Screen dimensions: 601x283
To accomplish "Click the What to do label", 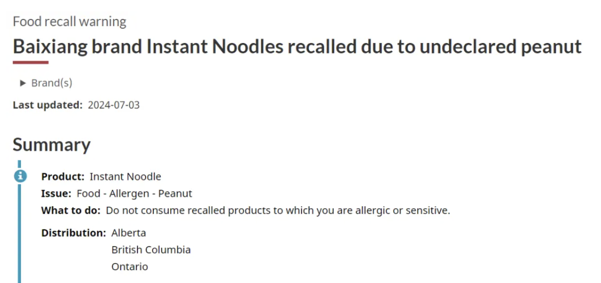I will point(71,210).
